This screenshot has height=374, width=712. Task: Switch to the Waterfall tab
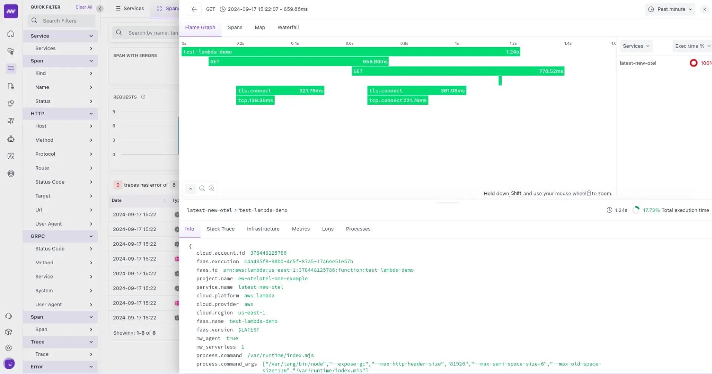pos(288,27)
